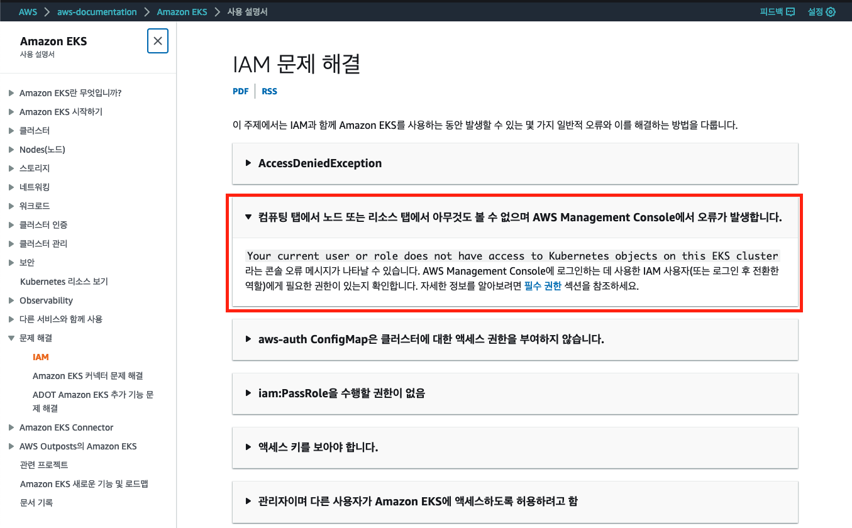The image size is (852, 528).
Task: Open 워크로드 sidebar label
Action: [x=35, y=206]
